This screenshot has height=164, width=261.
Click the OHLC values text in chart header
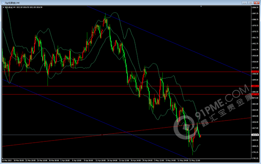[29, 7]
